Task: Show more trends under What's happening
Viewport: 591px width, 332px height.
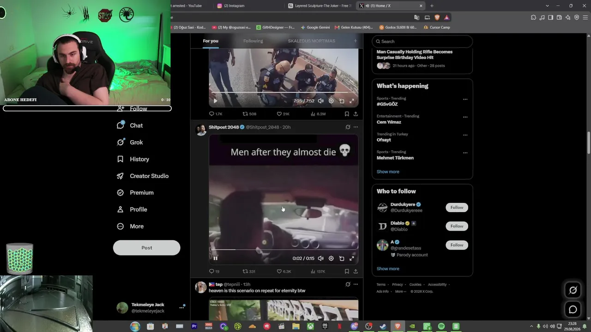Action: coord(388,172)
